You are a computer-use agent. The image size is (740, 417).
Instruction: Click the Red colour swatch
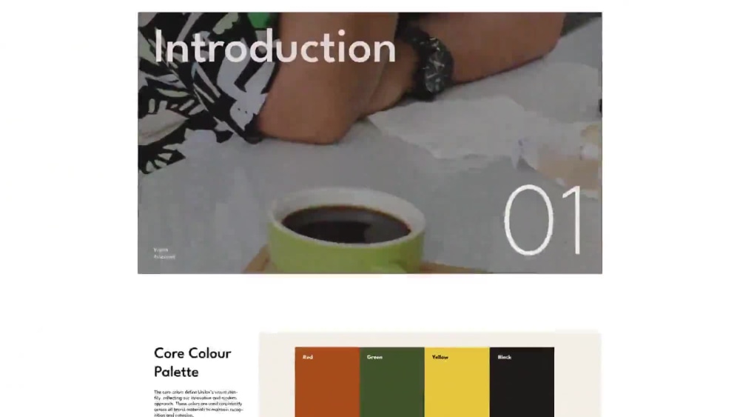point(327,382)
